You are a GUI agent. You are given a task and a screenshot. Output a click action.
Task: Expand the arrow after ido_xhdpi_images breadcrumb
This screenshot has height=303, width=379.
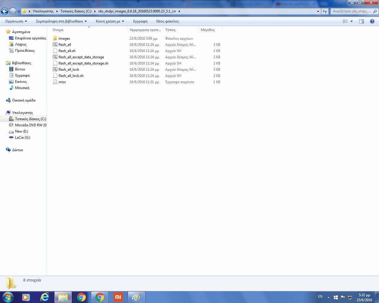[179, 11]
